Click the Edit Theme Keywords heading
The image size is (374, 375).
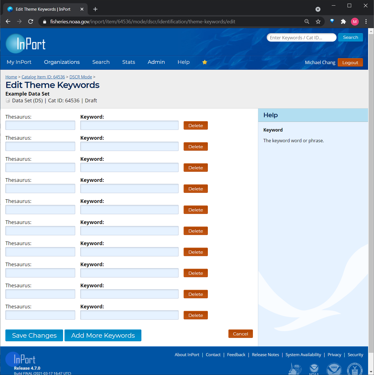click(52, 85)
